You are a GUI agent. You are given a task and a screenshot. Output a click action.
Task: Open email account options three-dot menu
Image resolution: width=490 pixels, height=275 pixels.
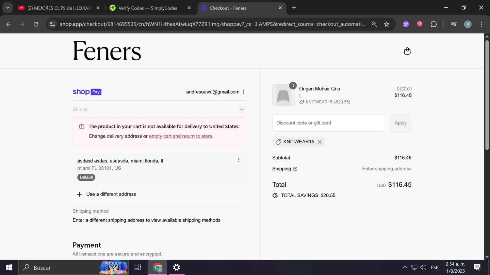(244, 92)
